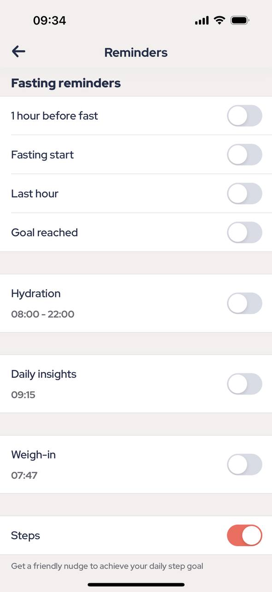
Task: Tap the Fasting reminders section header
Action: point(66,83)
